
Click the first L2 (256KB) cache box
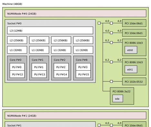(x=17, y=40)
